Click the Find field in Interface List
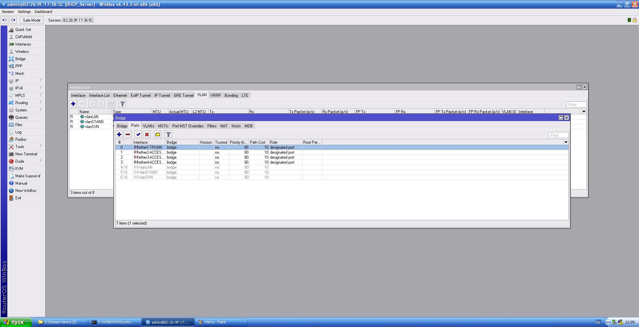Screen dimensions: 639x327 [576, 104]
